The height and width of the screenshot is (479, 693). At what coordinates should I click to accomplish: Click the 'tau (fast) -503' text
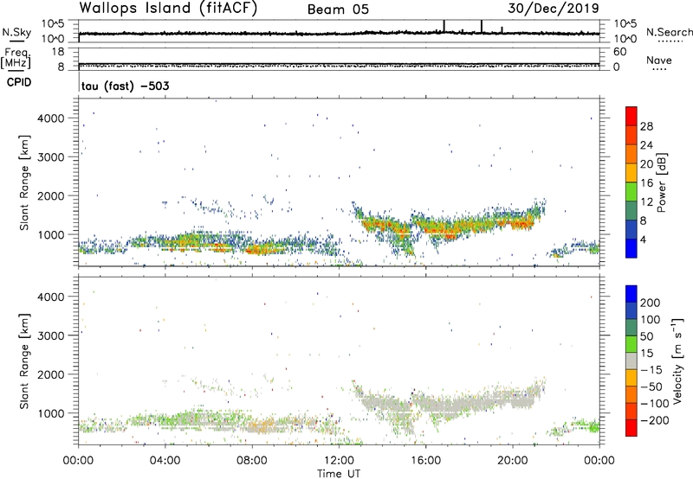125,86
